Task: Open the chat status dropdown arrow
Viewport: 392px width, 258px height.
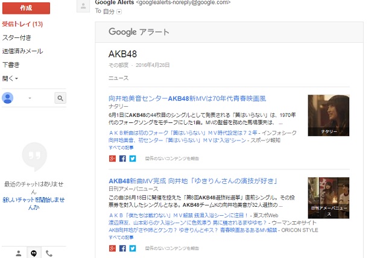Action: [x=30, y=98]
